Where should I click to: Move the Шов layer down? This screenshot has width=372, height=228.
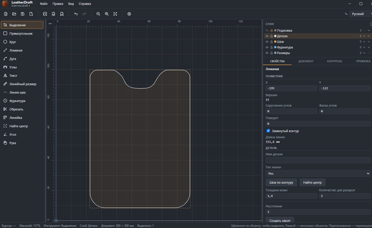point(369,42)
